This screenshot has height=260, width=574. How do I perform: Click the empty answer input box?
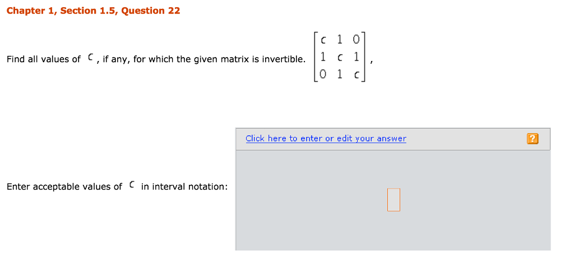coord(394,200)
